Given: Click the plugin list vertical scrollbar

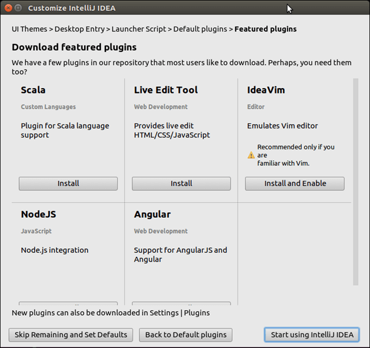Looking at the screenshot, I should 356,181.
